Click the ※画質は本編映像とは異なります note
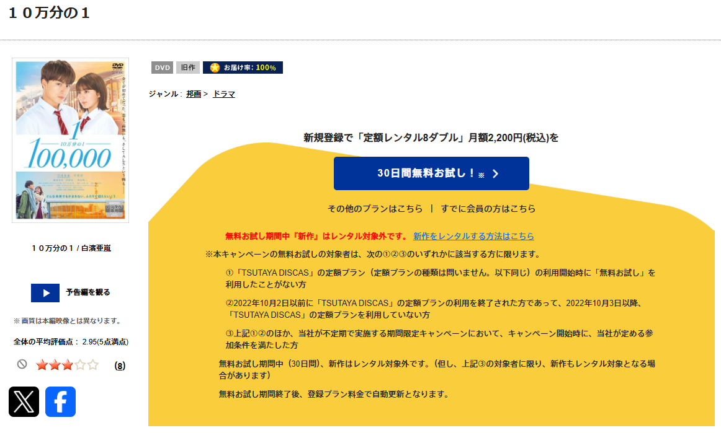Viewport: 721px width, 433px height. (68, 320)
